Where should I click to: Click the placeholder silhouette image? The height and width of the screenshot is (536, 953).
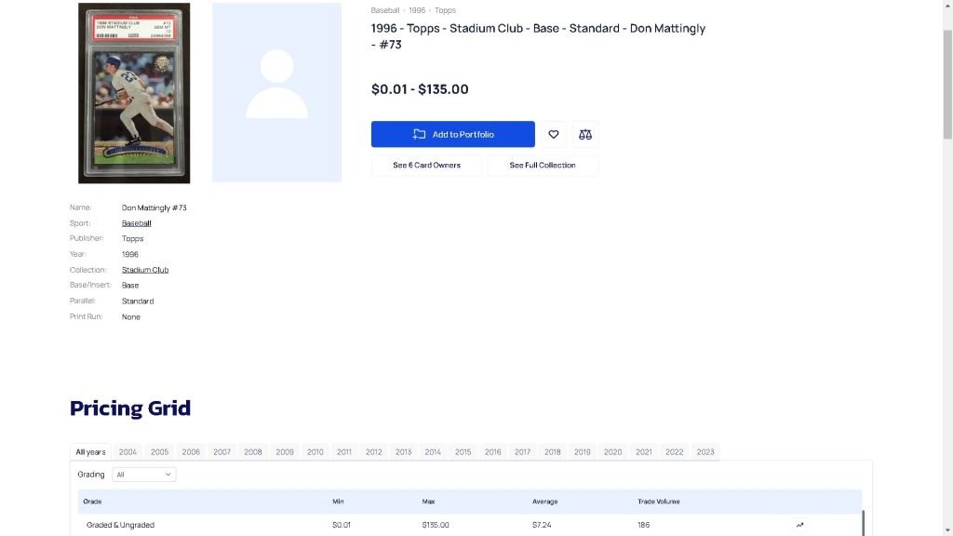(x=276, y=93)
